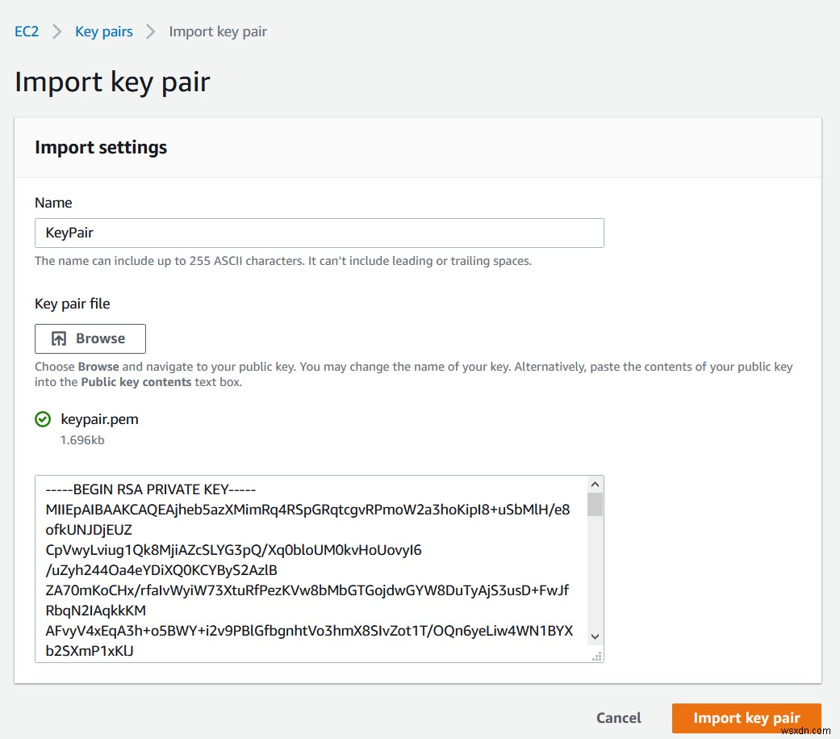The height and width of the screenshot is (739, 840).
Task: Click the Browse button under Key pair file
Action: (90, 338)
